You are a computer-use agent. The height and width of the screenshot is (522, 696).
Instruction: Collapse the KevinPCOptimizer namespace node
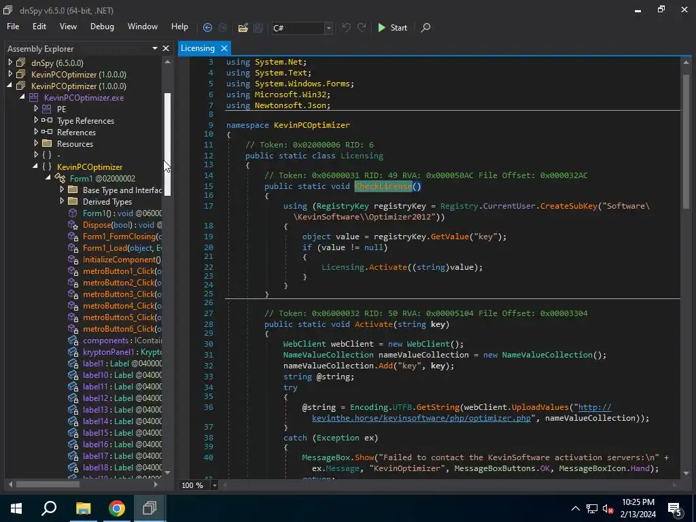[35, 167]
